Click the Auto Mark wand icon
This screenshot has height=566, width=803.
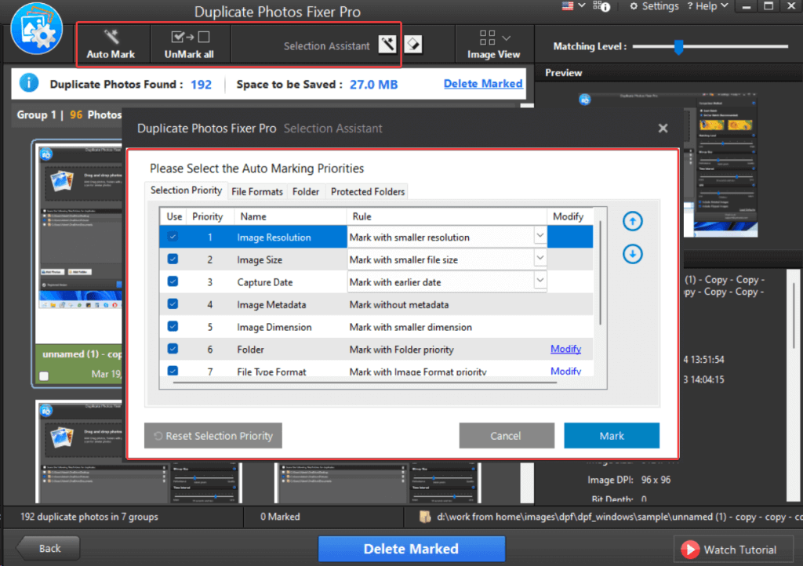(111, 37)
